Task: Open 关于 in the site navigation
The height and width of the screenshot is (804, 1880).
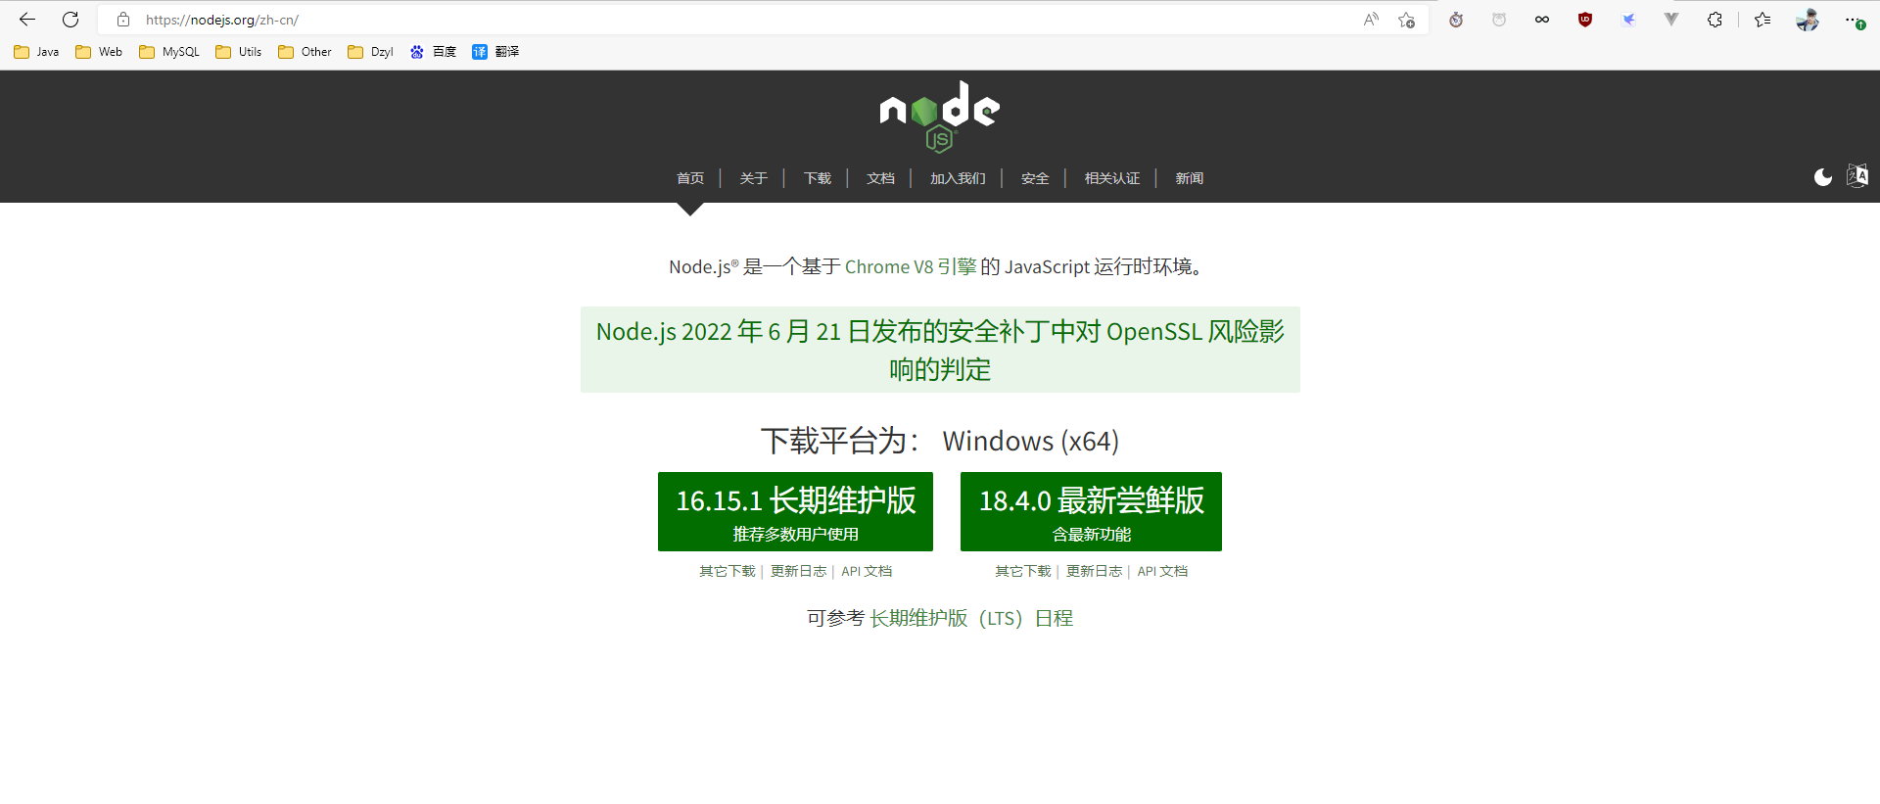Action: (753, 178)
